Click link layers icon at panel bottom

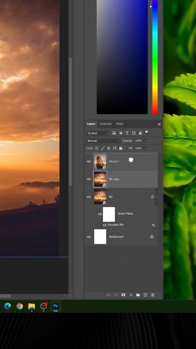pos(108,295)
